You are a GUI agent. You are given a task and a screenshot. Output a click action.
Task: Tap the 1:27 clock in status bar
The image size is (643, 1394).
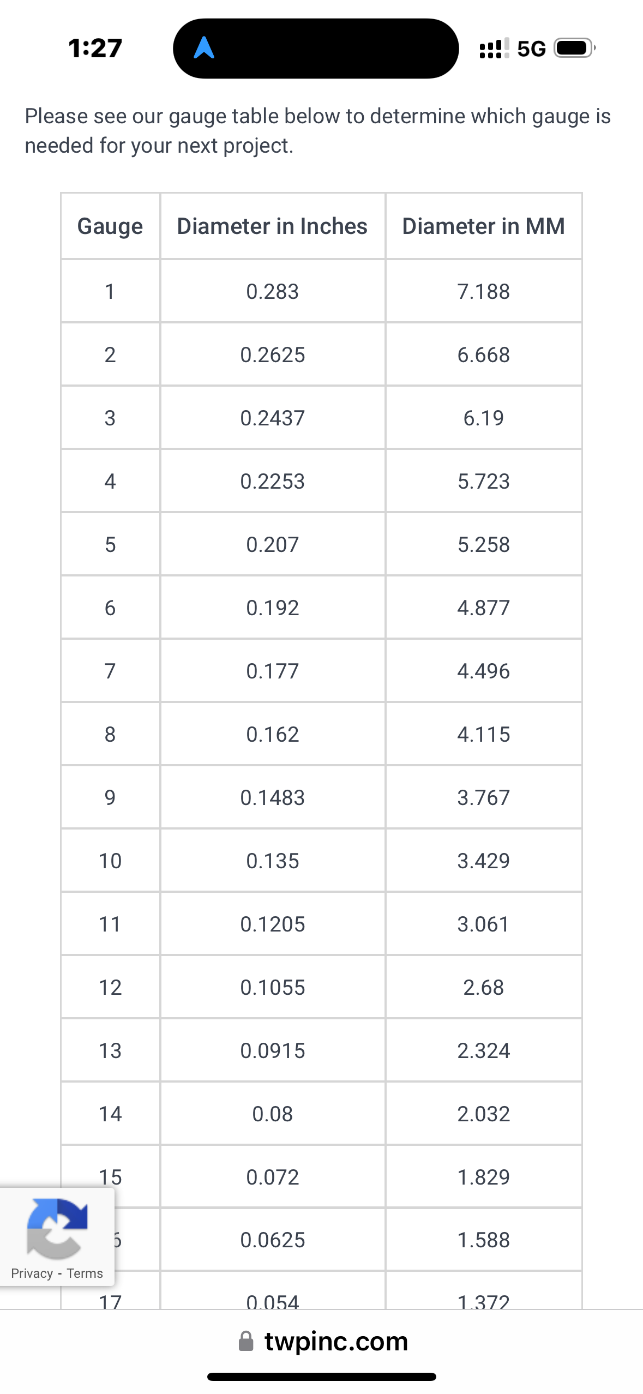(95, 49)
